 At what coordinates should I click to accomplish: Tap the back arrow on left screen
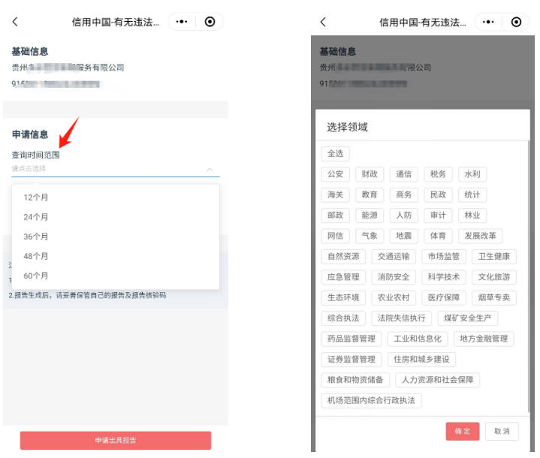point(15,23)
